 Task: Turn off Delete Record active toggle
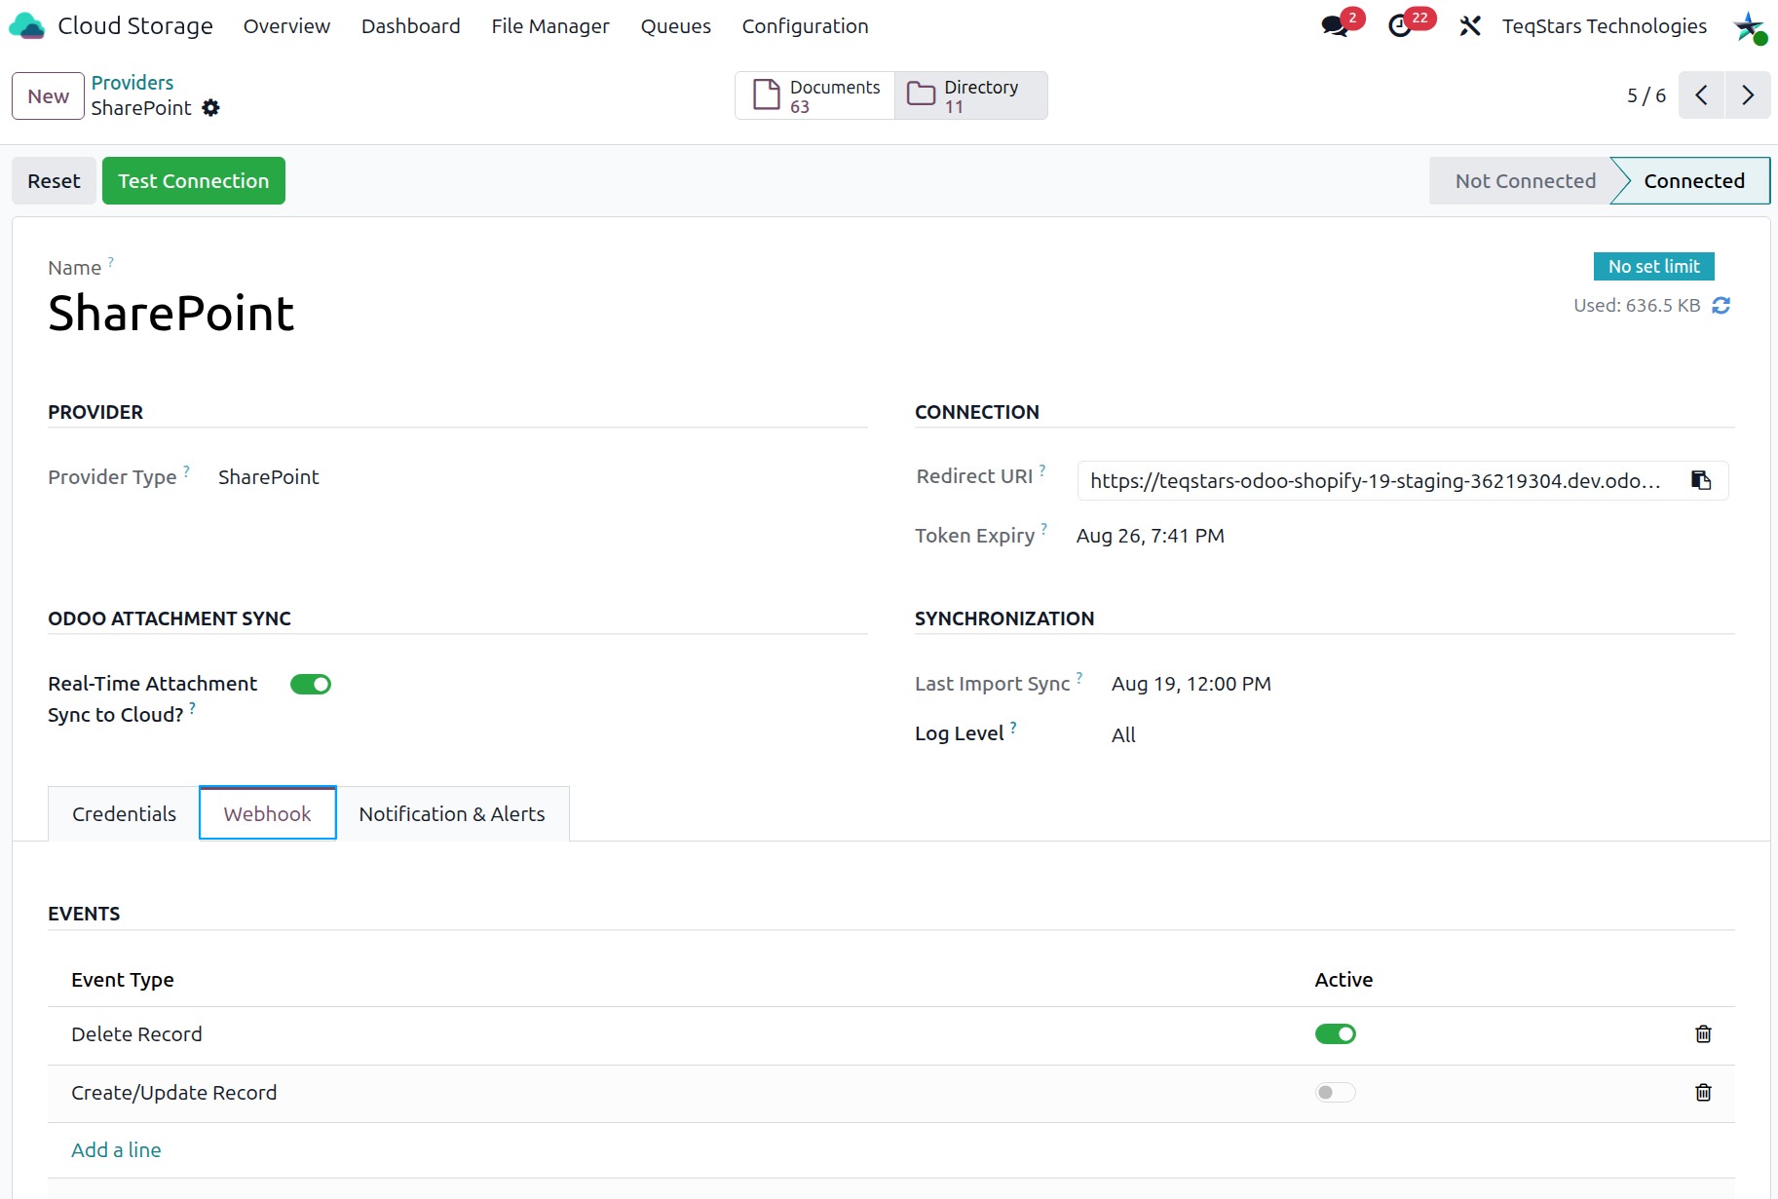(x=1336, y=1034)
